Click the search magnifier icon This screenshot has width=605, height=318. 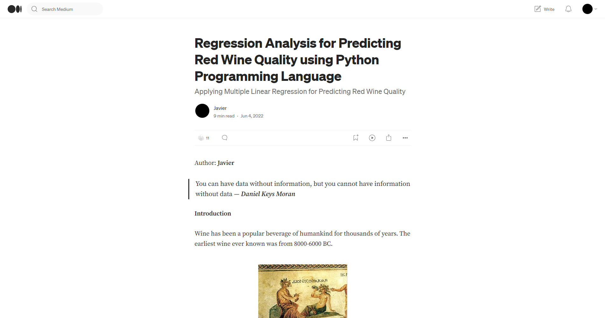[x=34, y=9]
